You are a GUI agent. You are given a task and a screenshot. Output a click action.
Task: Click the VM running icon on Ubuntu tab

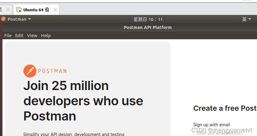[19, 10]
